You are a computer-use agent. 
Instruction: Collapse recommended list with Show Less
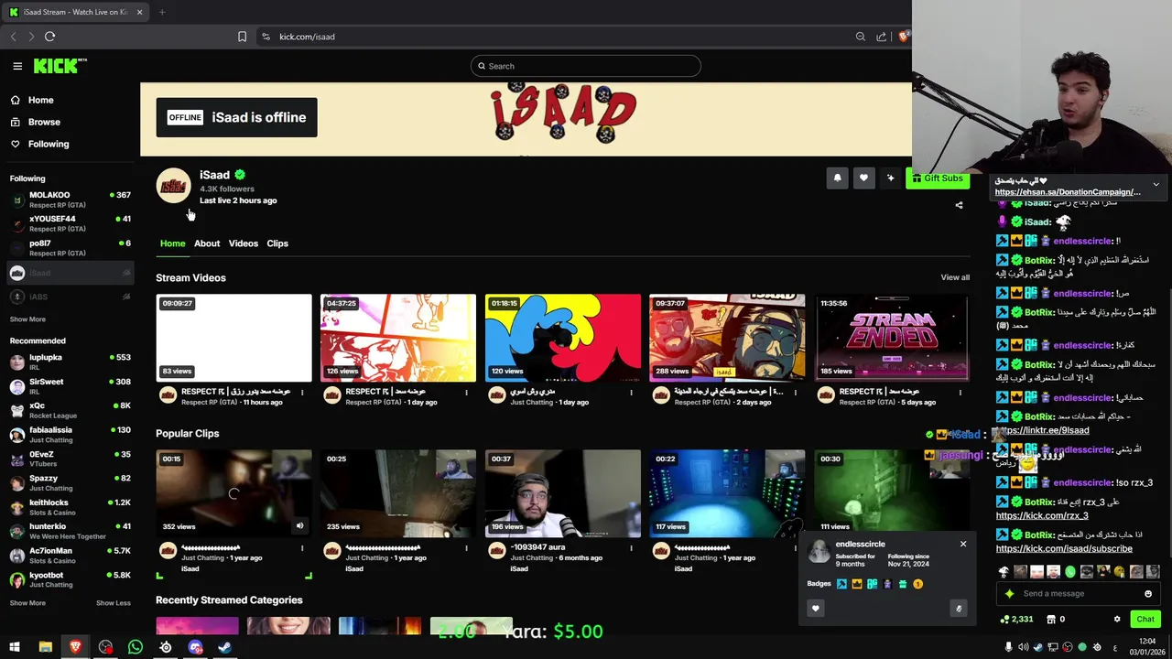click(x=114, y=603)
